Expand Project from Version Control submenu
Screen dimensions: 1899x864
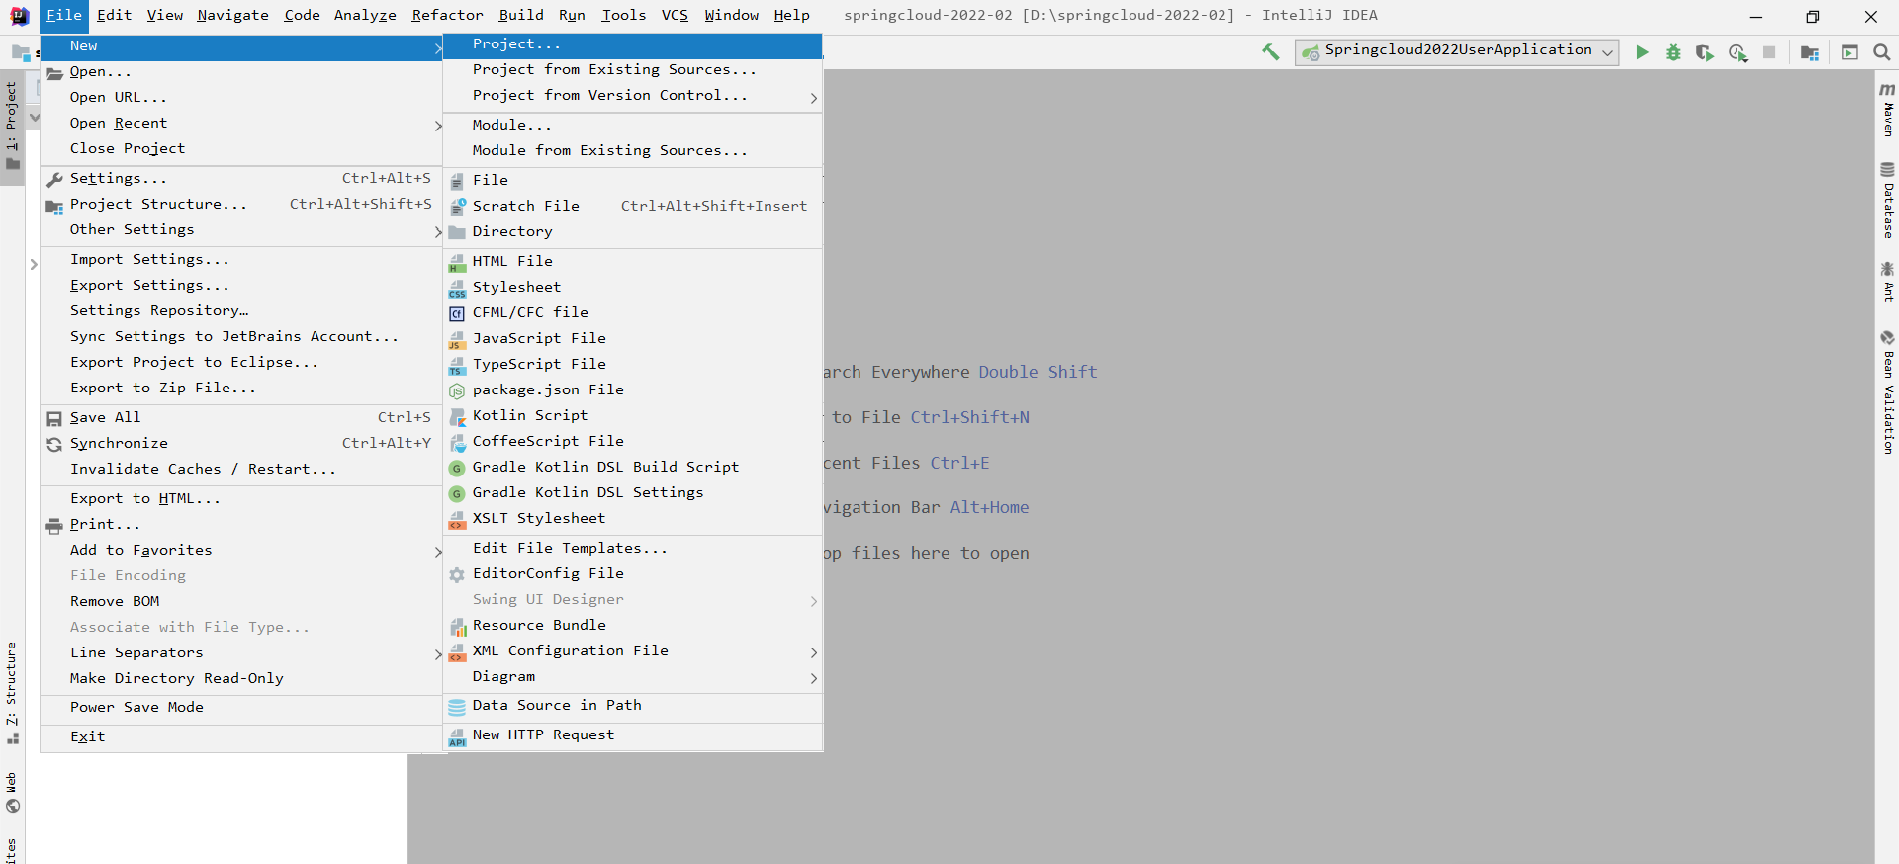tap(633, 96)
